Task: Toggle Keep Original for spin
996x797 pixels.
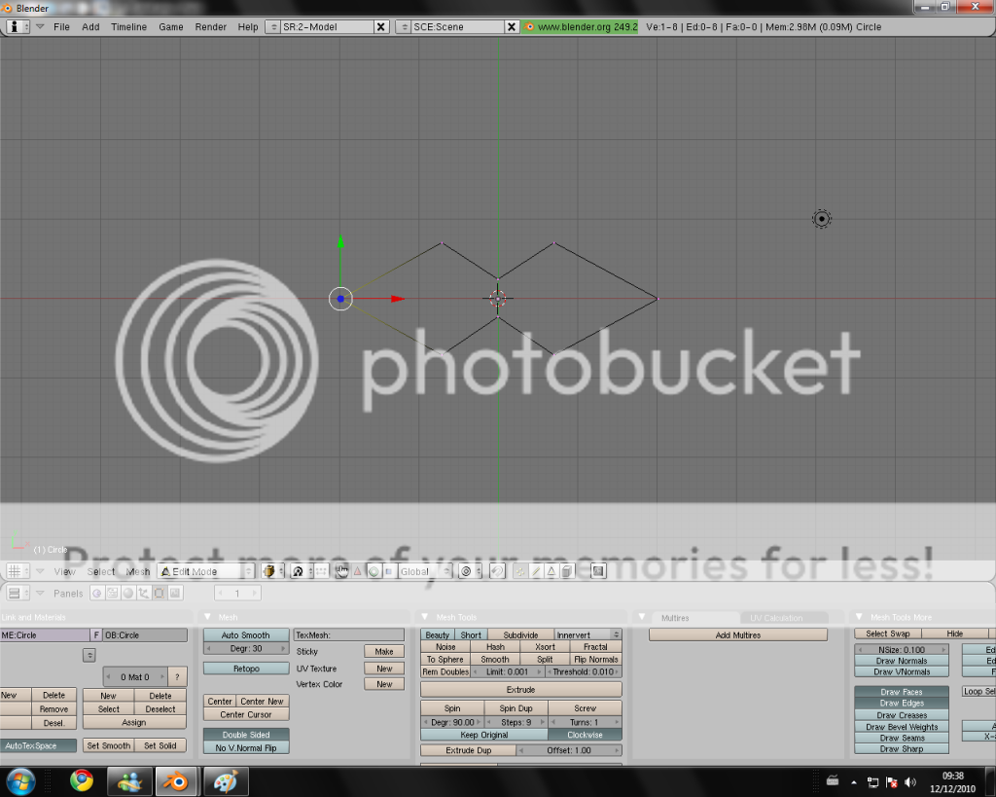Action: (484, 735)
